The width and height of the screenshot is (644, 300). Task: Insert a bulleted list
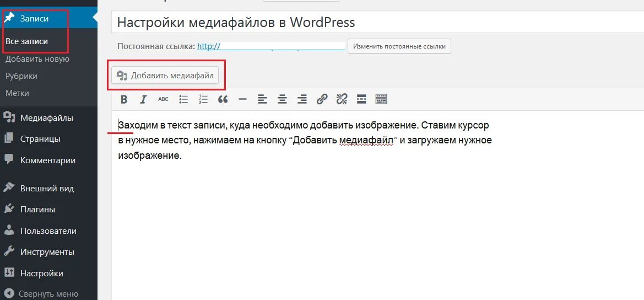183,99
